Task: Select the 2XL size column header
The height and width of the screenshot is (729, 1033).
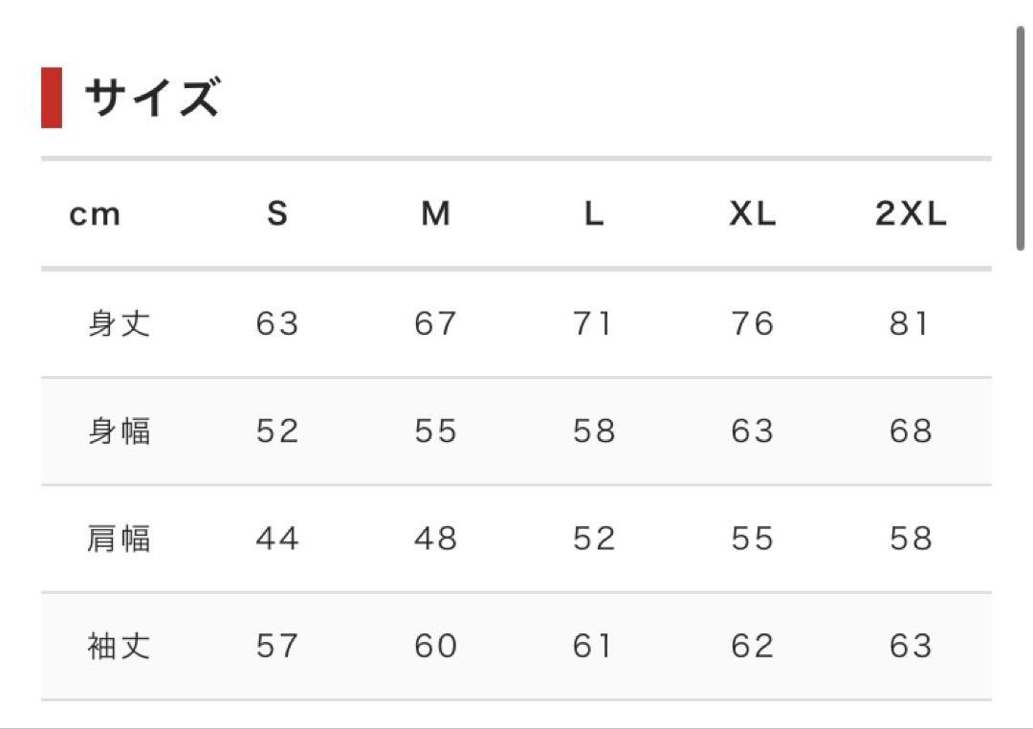Action: (911, 213)
